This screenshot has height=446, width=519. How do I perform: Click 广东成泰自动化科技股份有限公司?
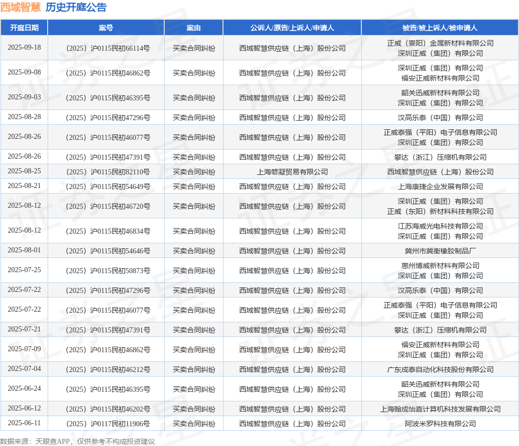(x=440, y=369)
